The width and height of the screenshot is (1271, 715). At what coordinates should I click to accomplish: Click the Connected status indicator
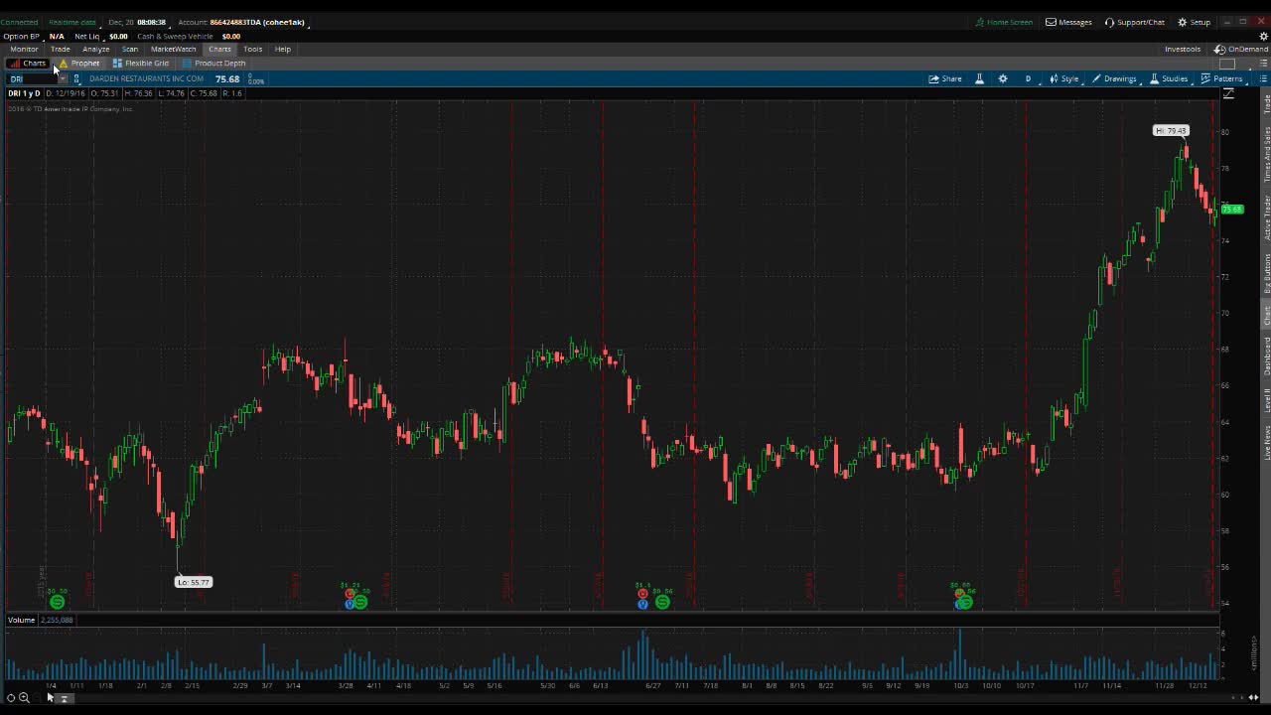[19, 22]
